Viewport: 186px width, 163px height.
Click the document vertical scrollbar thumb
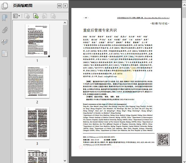pyautogui.click(x=184, y=13)
